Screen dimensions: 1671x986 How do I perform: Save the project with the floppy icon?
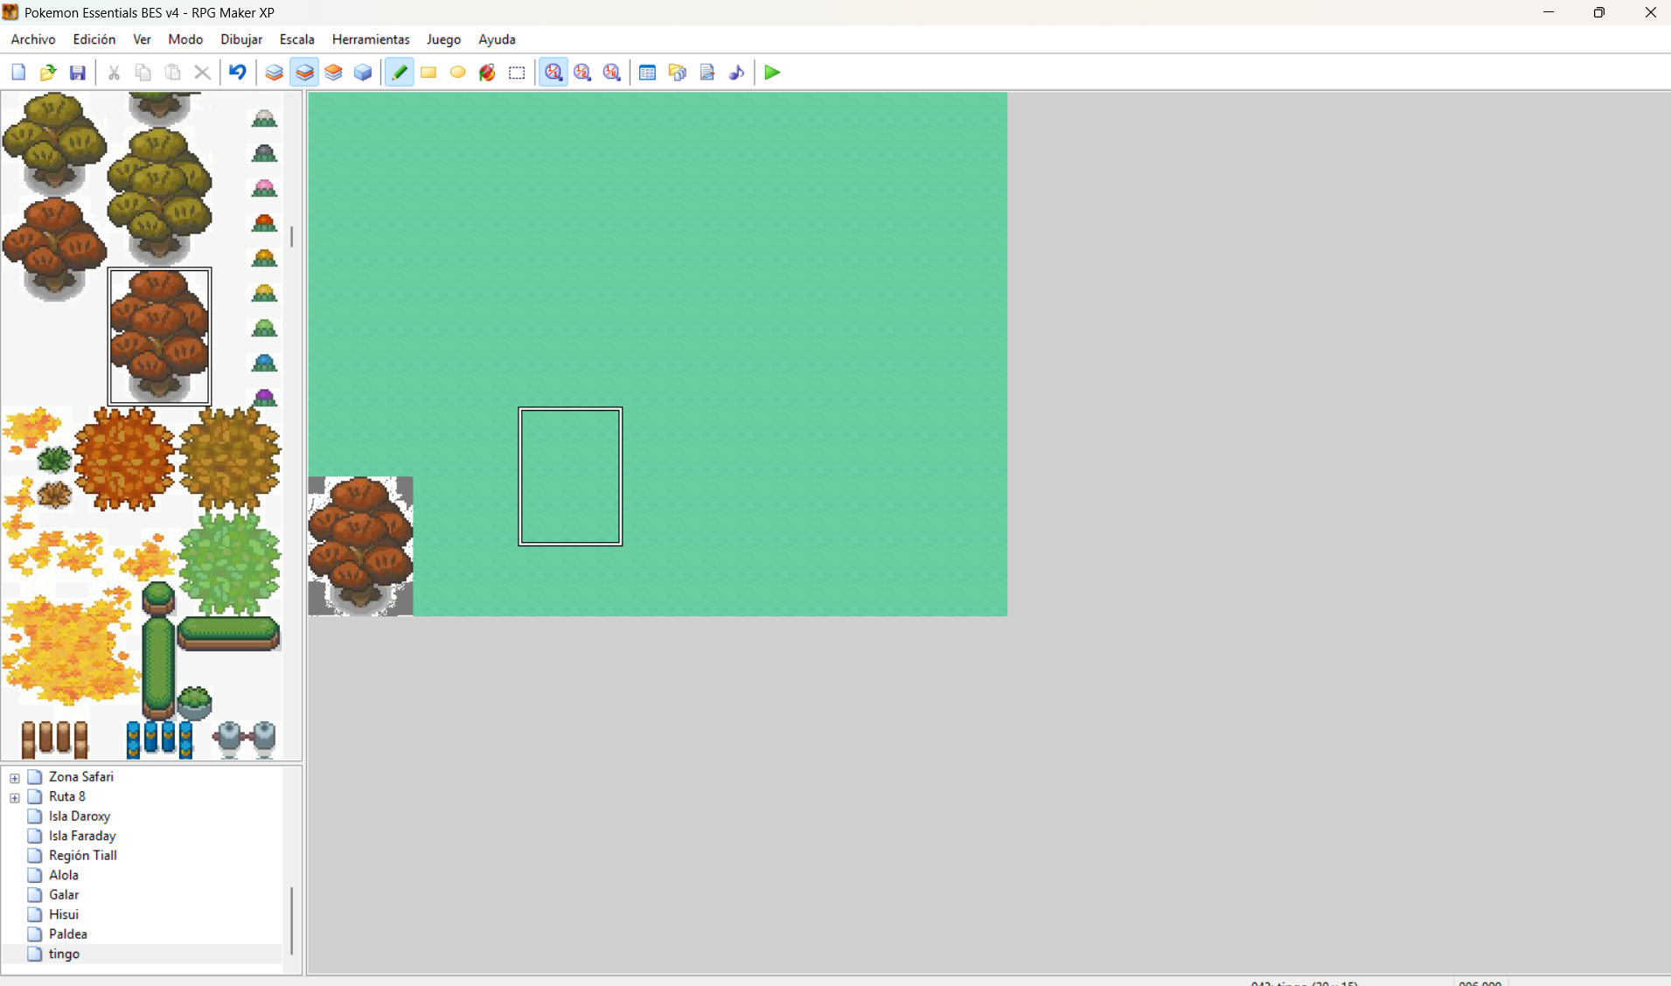click(78, 73)
